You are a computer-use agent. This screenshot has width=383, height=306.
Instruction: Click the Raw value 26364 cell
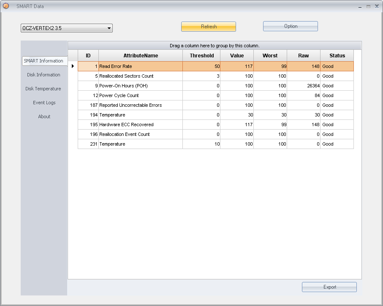click(304, 86)
